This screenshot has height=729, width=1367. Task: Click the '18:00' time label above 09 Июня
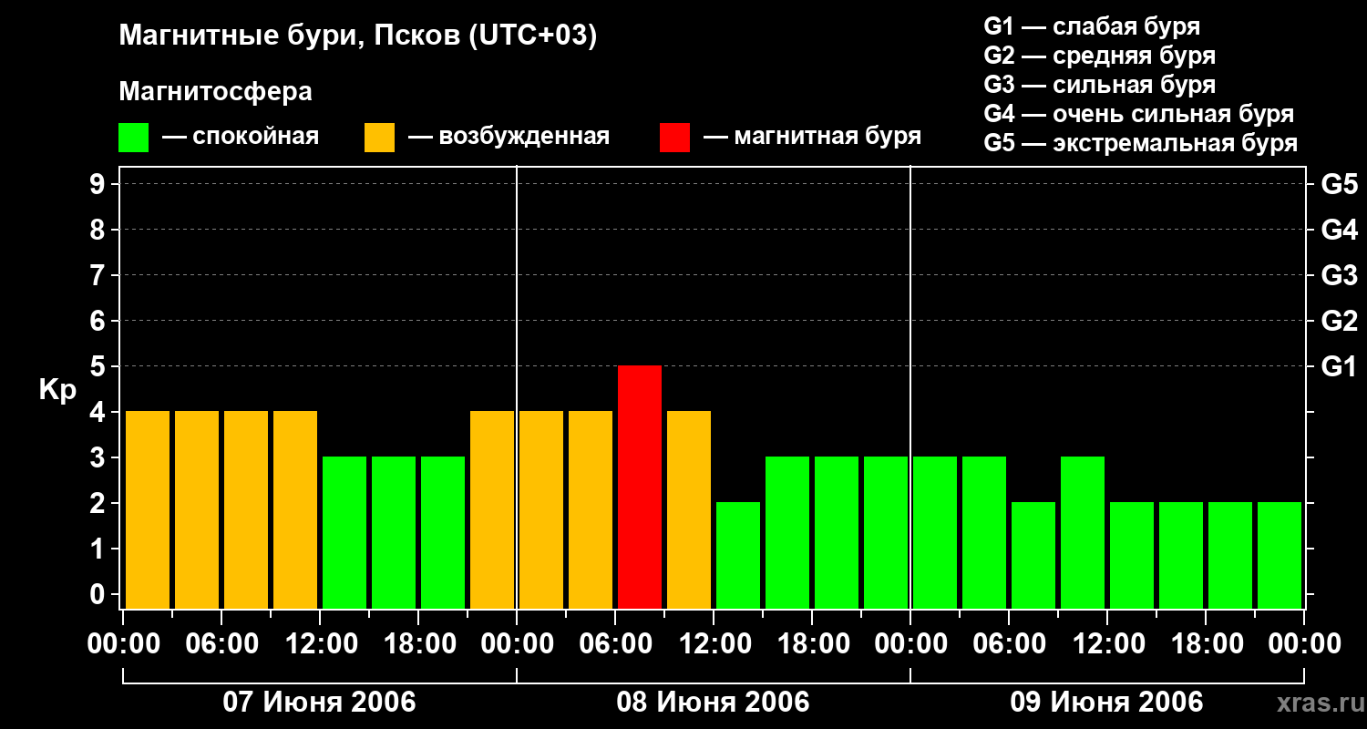1206,644
